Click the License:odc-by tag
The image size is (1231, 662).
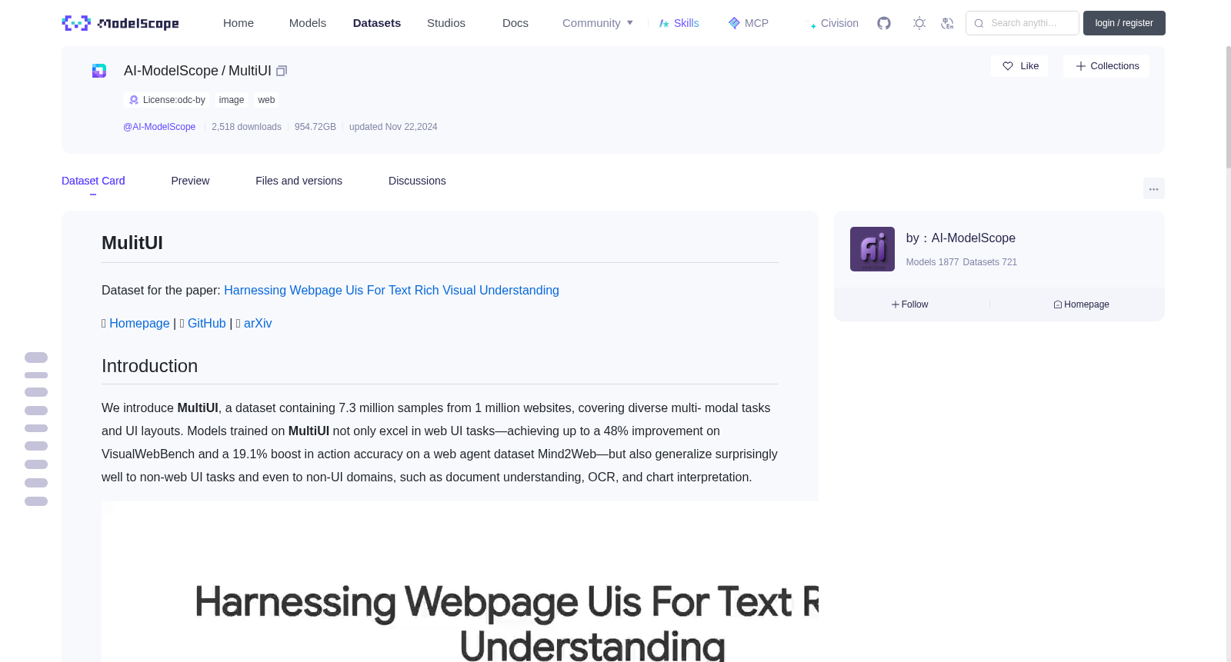click(x=166, y=100)
